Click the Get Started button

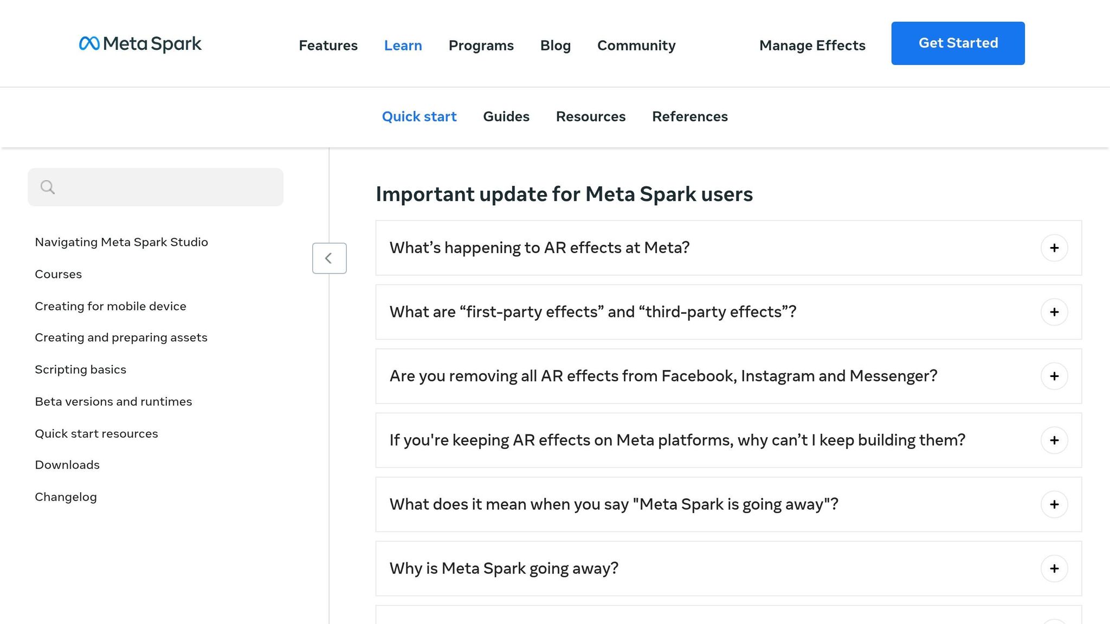point(958,43)
